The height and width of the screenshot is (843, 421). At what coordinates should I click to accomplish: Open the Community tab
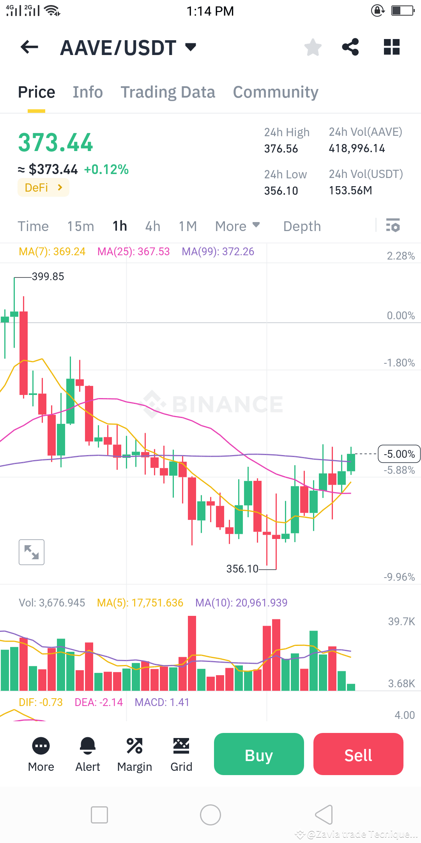click(x=275, y=92)
